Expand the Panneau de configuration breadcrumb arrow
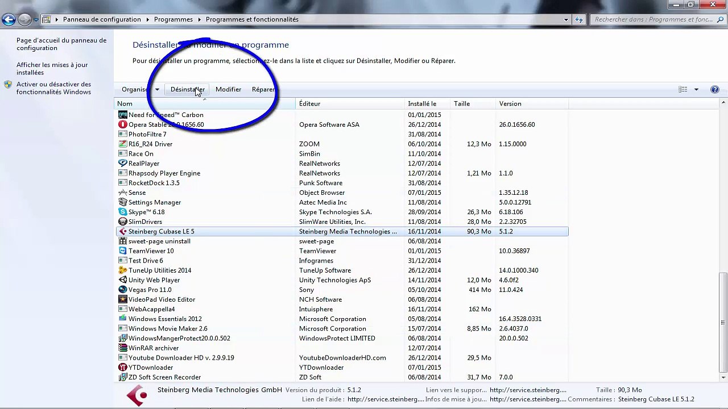 point(148,19)
